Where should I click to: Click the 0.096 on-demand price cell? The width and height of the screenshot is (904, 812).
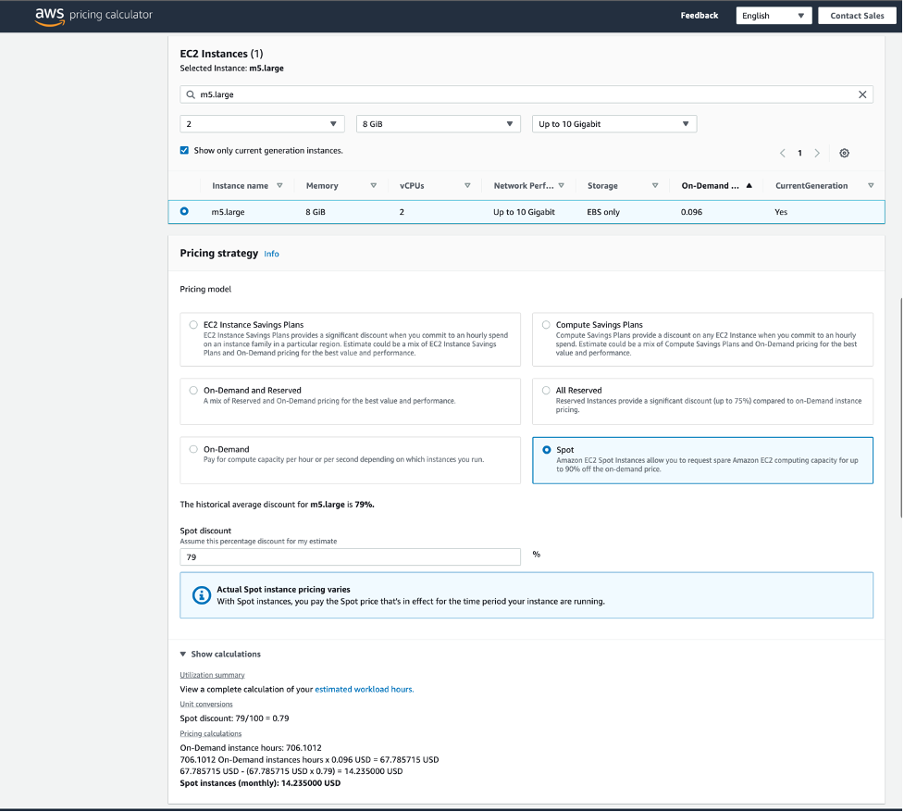click(691, 212)
